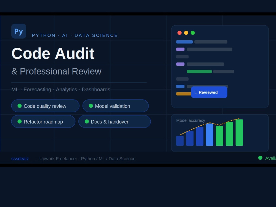Click the green dot in Code quality review
Viewport: 276px width, 207px height.
20,106
